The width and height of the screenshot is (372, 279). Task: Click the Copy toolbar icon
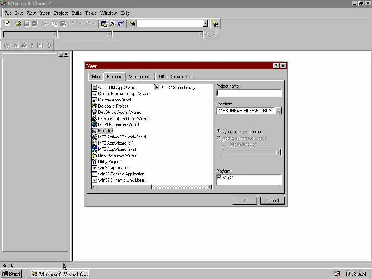[x=54, y=24]
